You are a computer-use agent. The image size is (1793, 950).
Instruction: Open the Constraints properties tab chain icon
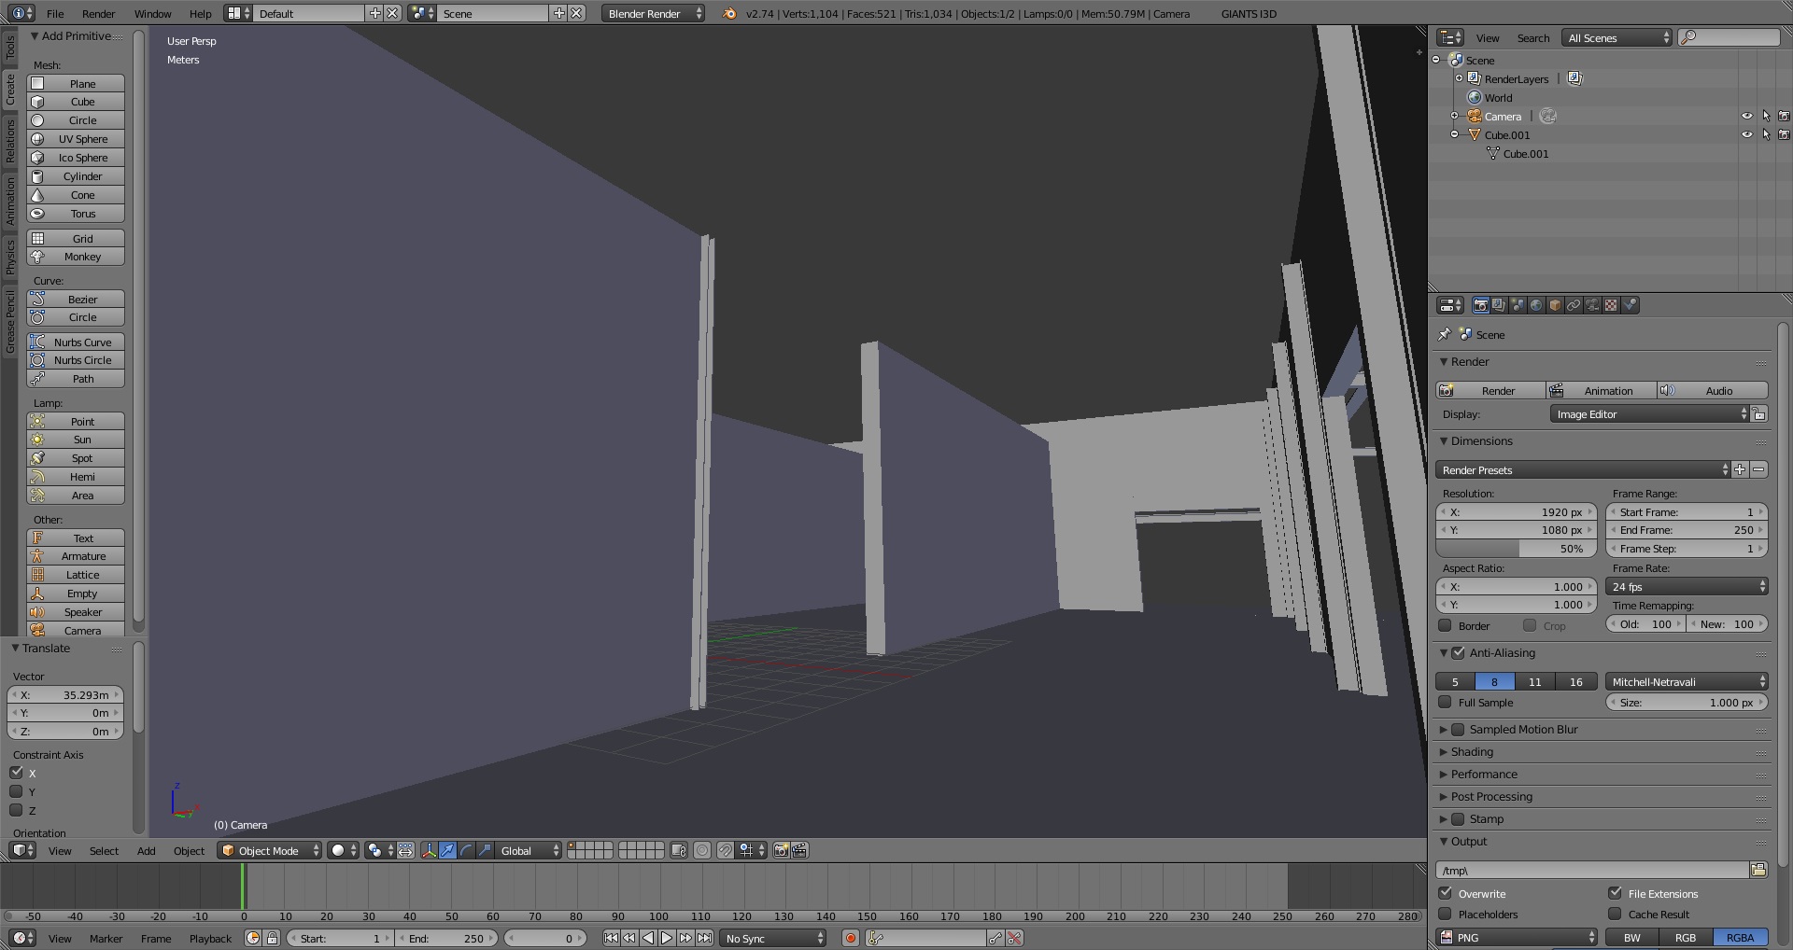pyautogui.click(x=1574, y=305)
